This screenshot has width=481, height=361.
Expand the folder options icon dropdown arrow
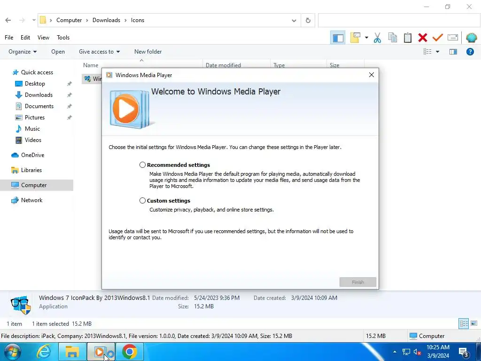coord(366,38)
